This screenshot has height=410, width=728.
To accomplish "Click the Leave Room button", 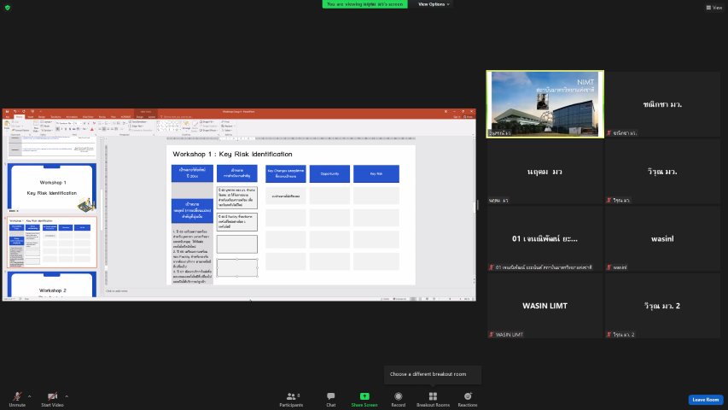I will pyautogui.click(x=706, y=400).
